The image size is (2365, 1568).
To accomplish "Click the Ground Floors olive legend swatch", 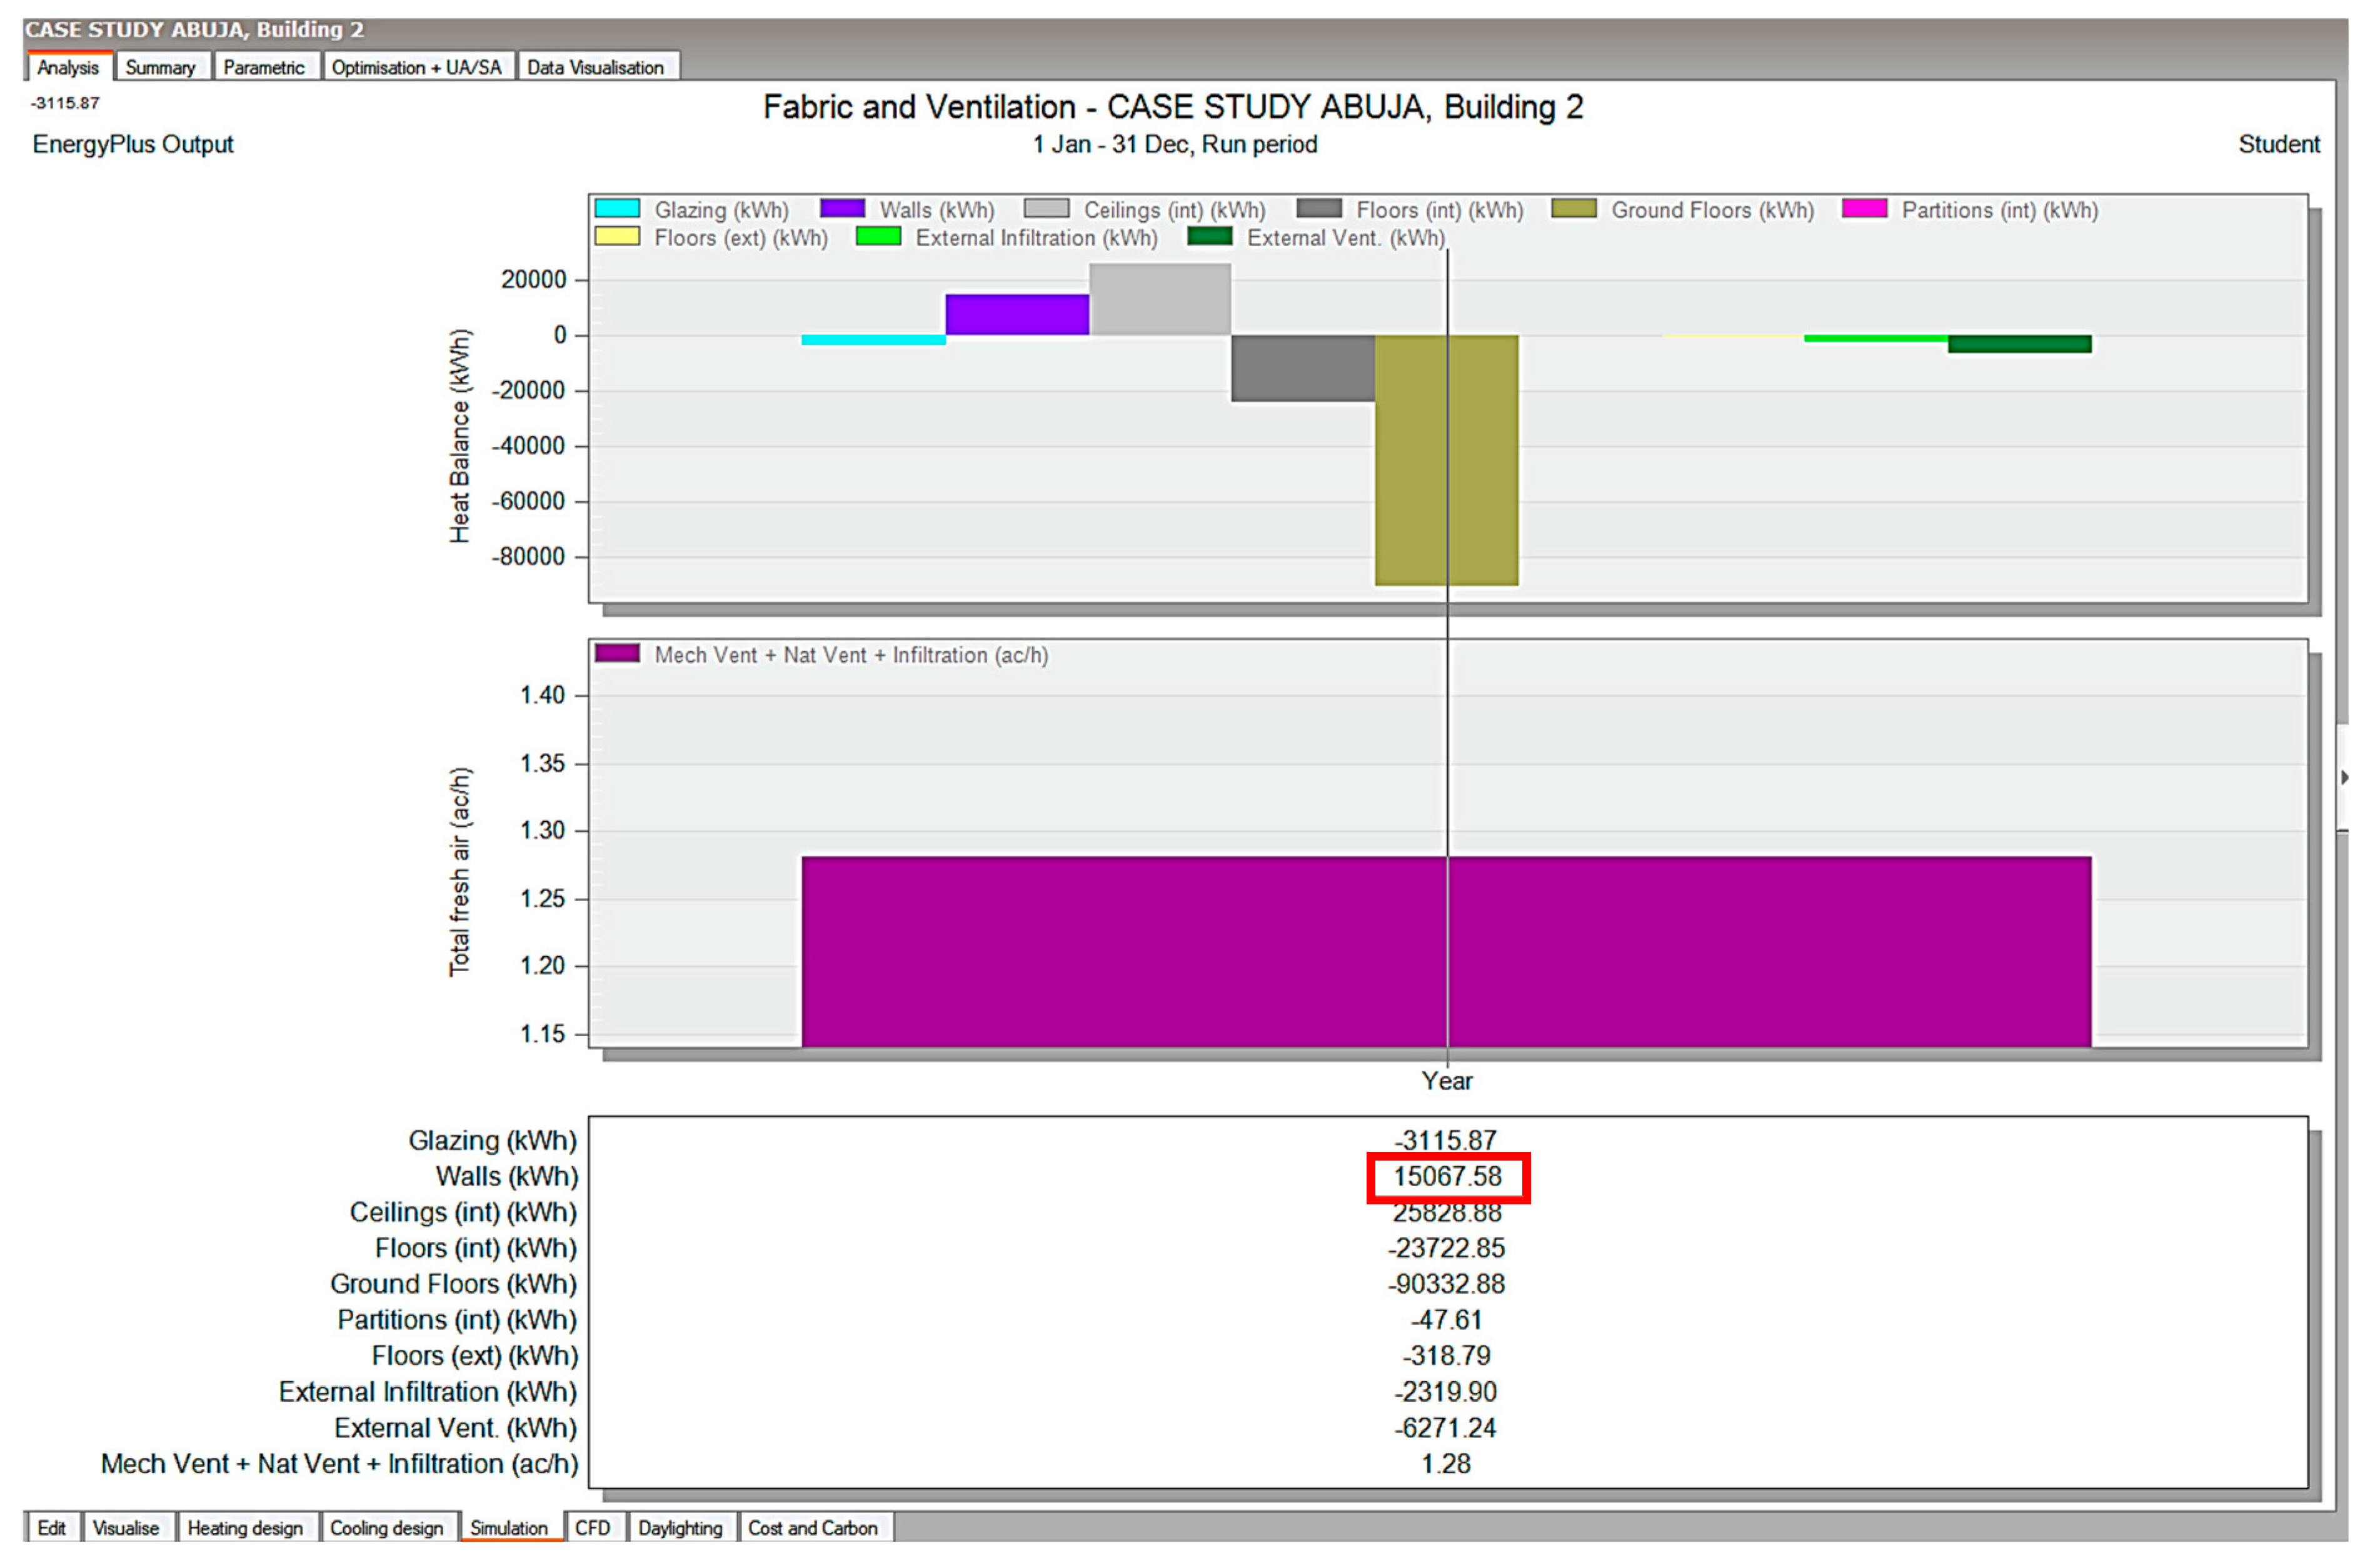I will tap(1574, 209).
